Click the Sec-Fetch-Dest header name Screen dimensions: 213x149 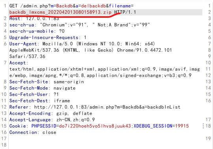[29, 101]
